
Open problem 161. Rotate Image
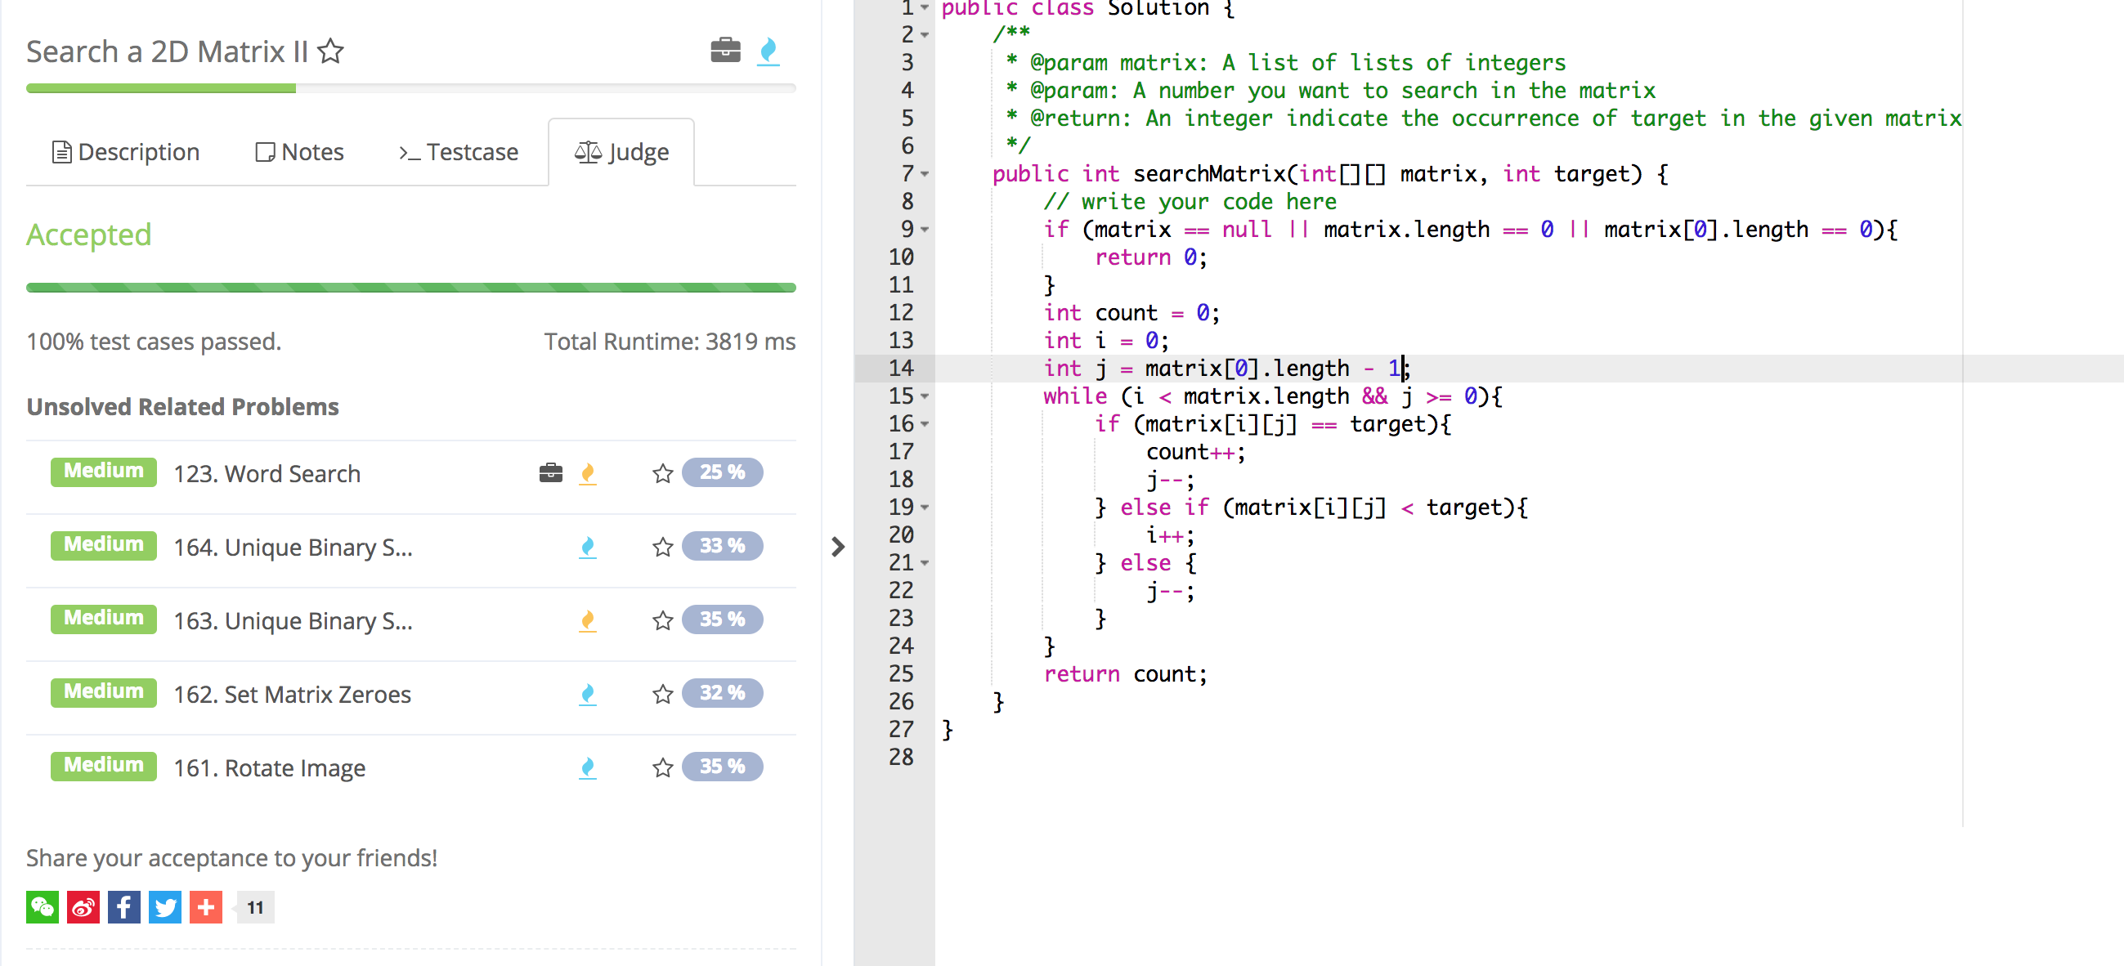click(x=269, y=767)
